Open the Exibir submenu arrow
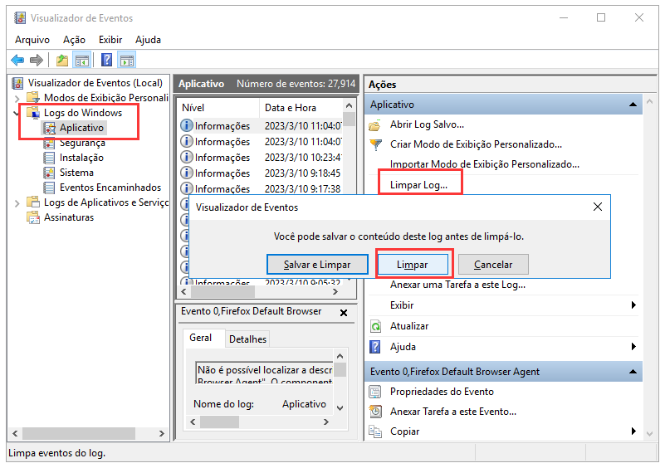Viewport: 665px width, 468px height. coord(633,305)
